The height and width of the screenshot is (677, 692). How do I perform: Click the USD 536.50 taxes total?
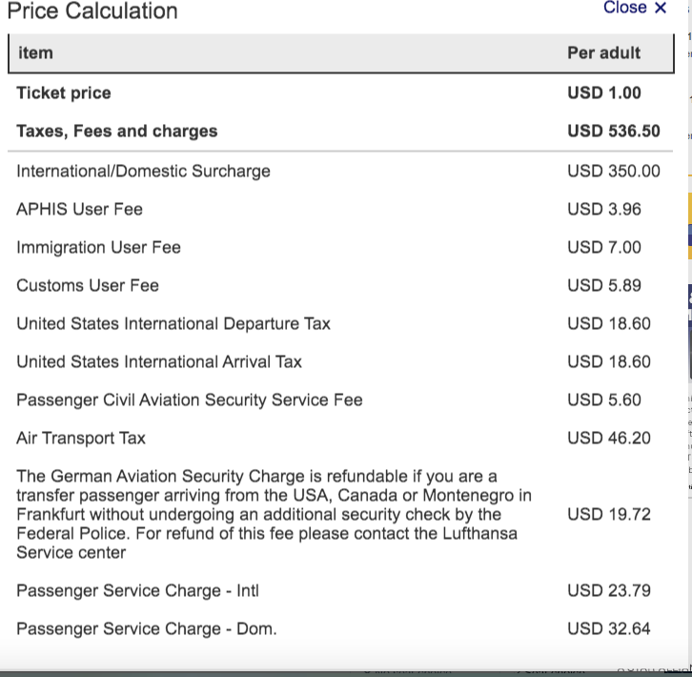click(x=614, y=132)
